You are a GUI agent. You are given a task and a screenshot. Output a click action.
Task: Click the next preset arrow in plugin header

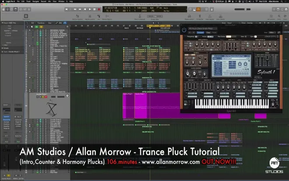click(194, 32)
